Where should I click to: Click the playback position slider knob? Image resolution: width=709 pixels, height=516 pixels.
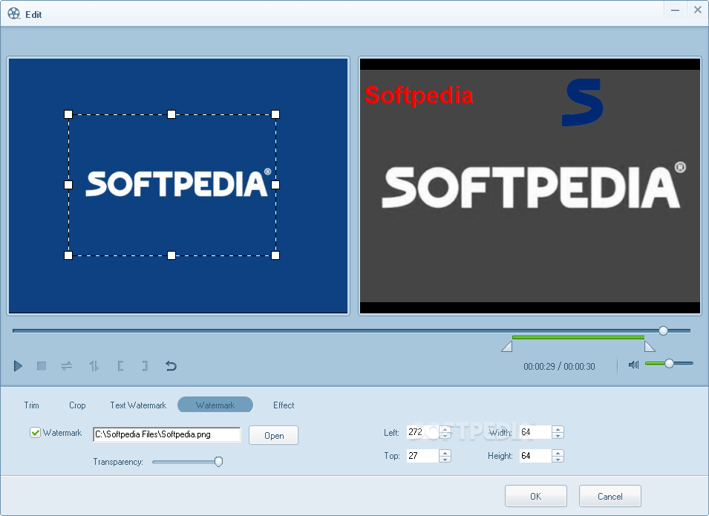pos(663,330)
